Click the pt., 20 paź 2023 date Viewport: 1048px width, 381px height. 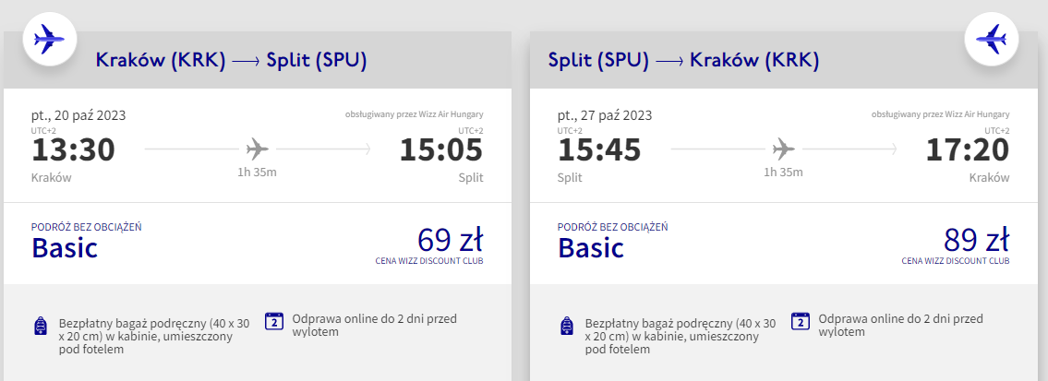tap(78, 115)
